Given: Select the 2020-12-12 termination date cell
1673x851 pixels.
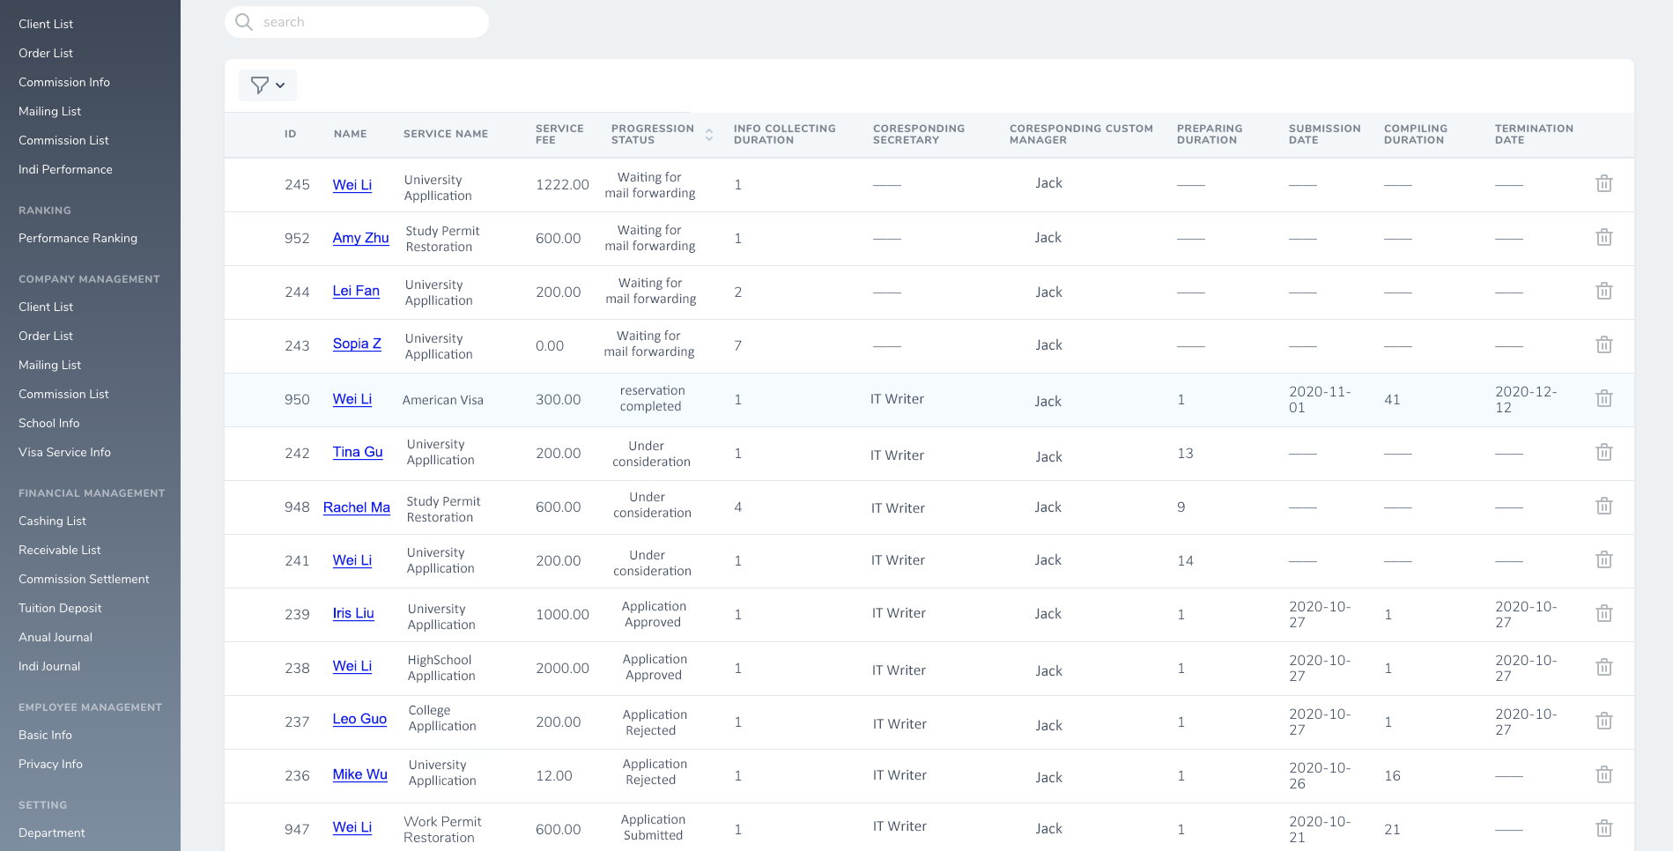Looking at the screenshot, I should tap(1526, 399).
